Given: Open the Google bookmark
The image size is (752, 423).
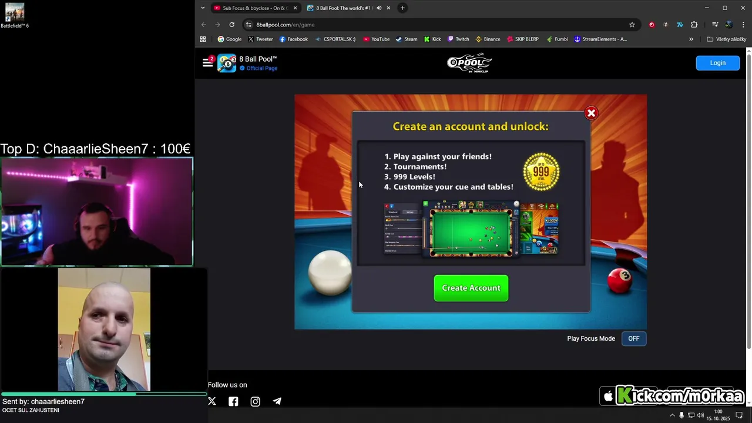Looking at the screenshot, I should tap(230, 39).
